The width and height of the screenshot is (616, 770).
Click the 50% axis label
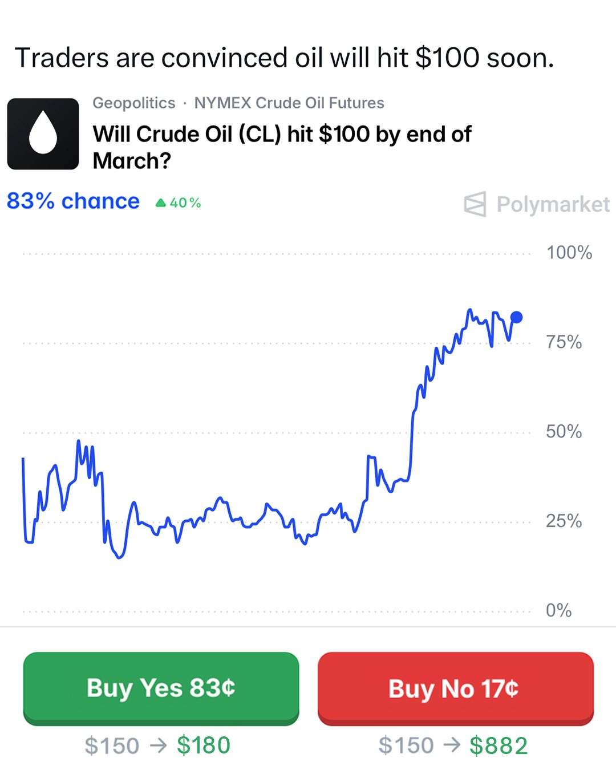tap(564, 432)
